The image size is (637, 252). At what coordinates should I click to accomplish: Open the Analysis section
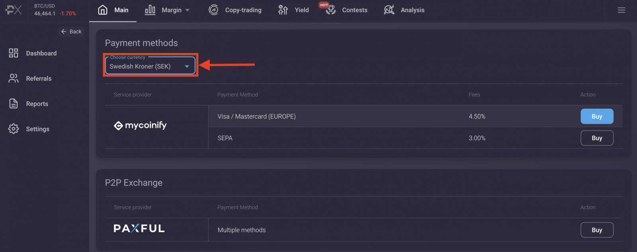pyautogui.click(x=404, y=10)
